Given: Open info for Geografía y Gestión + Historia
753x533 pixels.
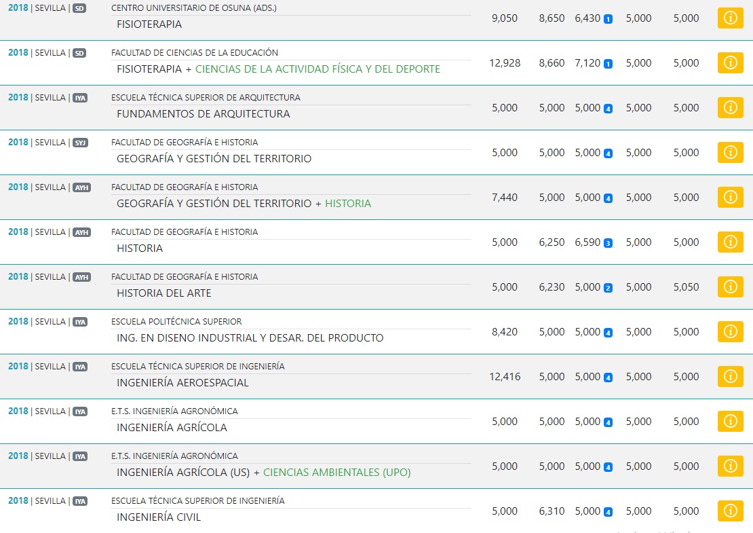Looking at the screenshot, I should pos(730,198).
